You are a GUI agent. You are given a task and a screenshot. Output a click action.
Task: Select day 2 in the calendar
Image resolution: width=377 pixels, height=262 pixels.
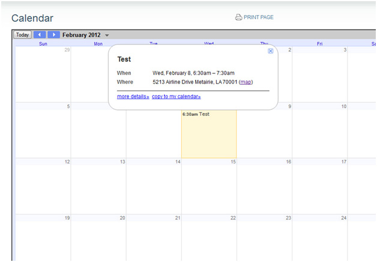[290, 50]
